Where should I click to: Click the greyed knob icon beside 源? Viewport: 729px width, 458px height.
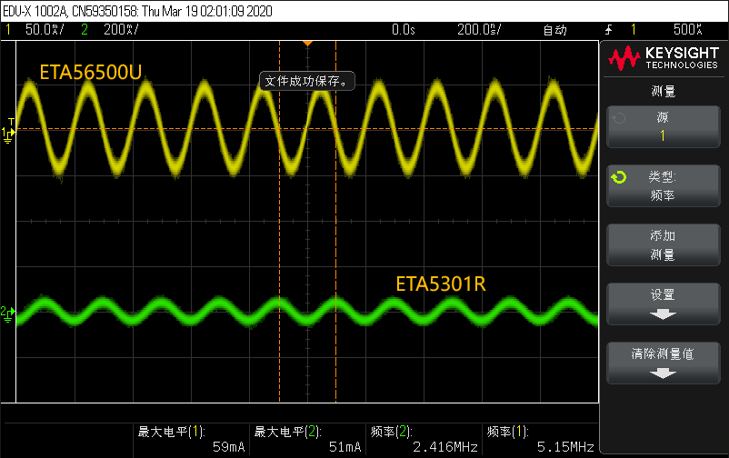point(619,118)
